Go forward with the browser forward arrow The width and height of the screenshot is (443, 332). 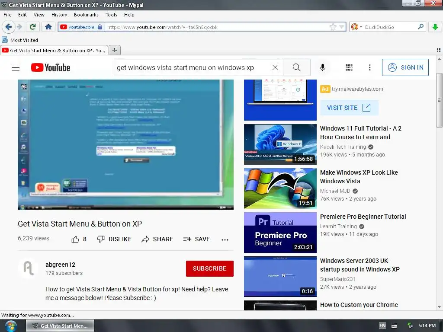click(19, 27)
